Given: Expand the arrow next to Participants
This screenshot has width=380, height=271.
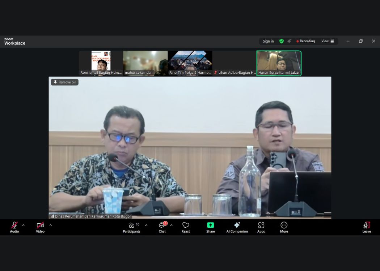Looking at the screenshot, I should [146, 225].
